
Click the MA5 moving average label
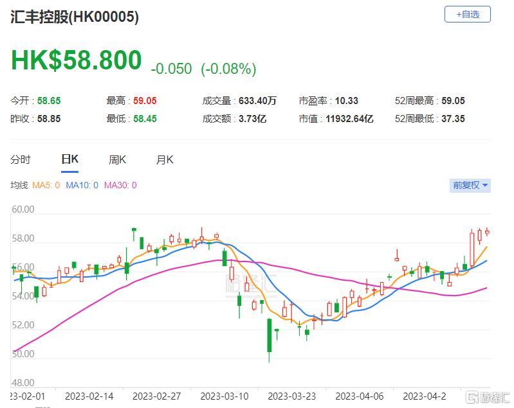click(x=46, y=185)
